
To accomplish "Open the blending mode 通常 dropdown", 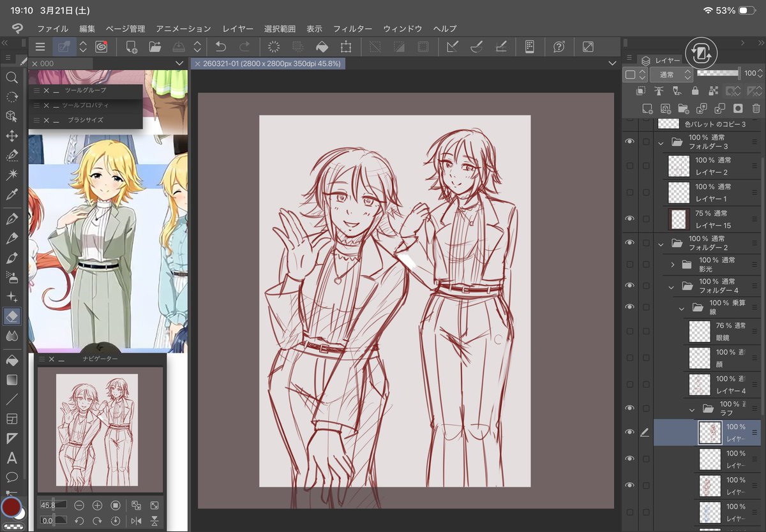I will point(670,75).
